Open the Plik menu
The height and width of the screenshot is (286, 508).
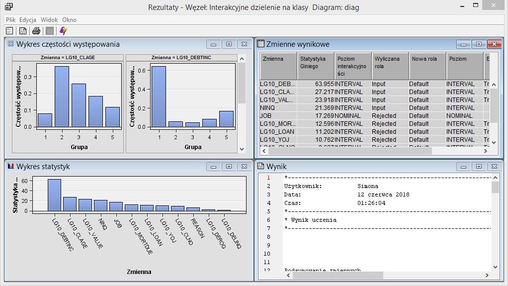click(11, 20)
